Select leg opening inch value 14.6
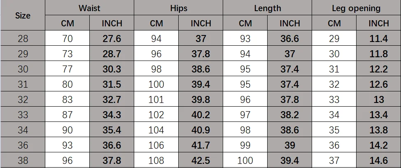The height and width of the screenshot is (168, 401). coord(378,160)
